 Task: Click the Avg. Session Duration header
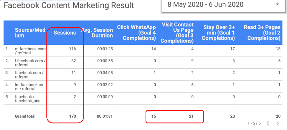pyautogui.click(x=97, y=33)
